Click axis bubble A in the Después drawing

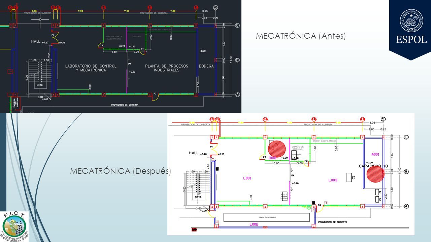pyautogui.click(x=406, y=206)
